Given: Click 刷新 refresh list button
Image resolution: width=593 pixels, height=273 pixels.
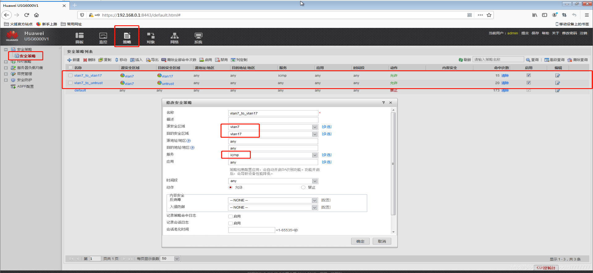Looking at the screenshot, I should 465,60.
